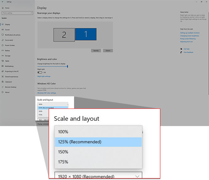209x180 pixels.
Task: Click the Sound speaker icon in sidebar
Action: tap(3, 29)
